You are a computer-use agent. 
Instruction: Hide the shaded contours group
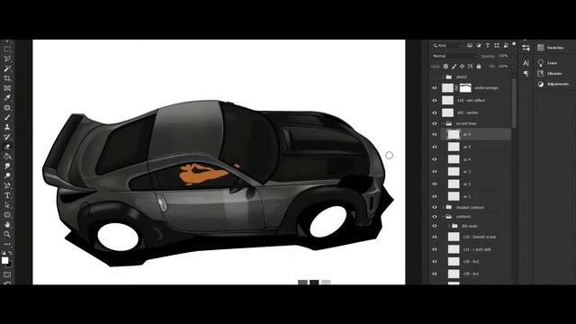point(435,208)
